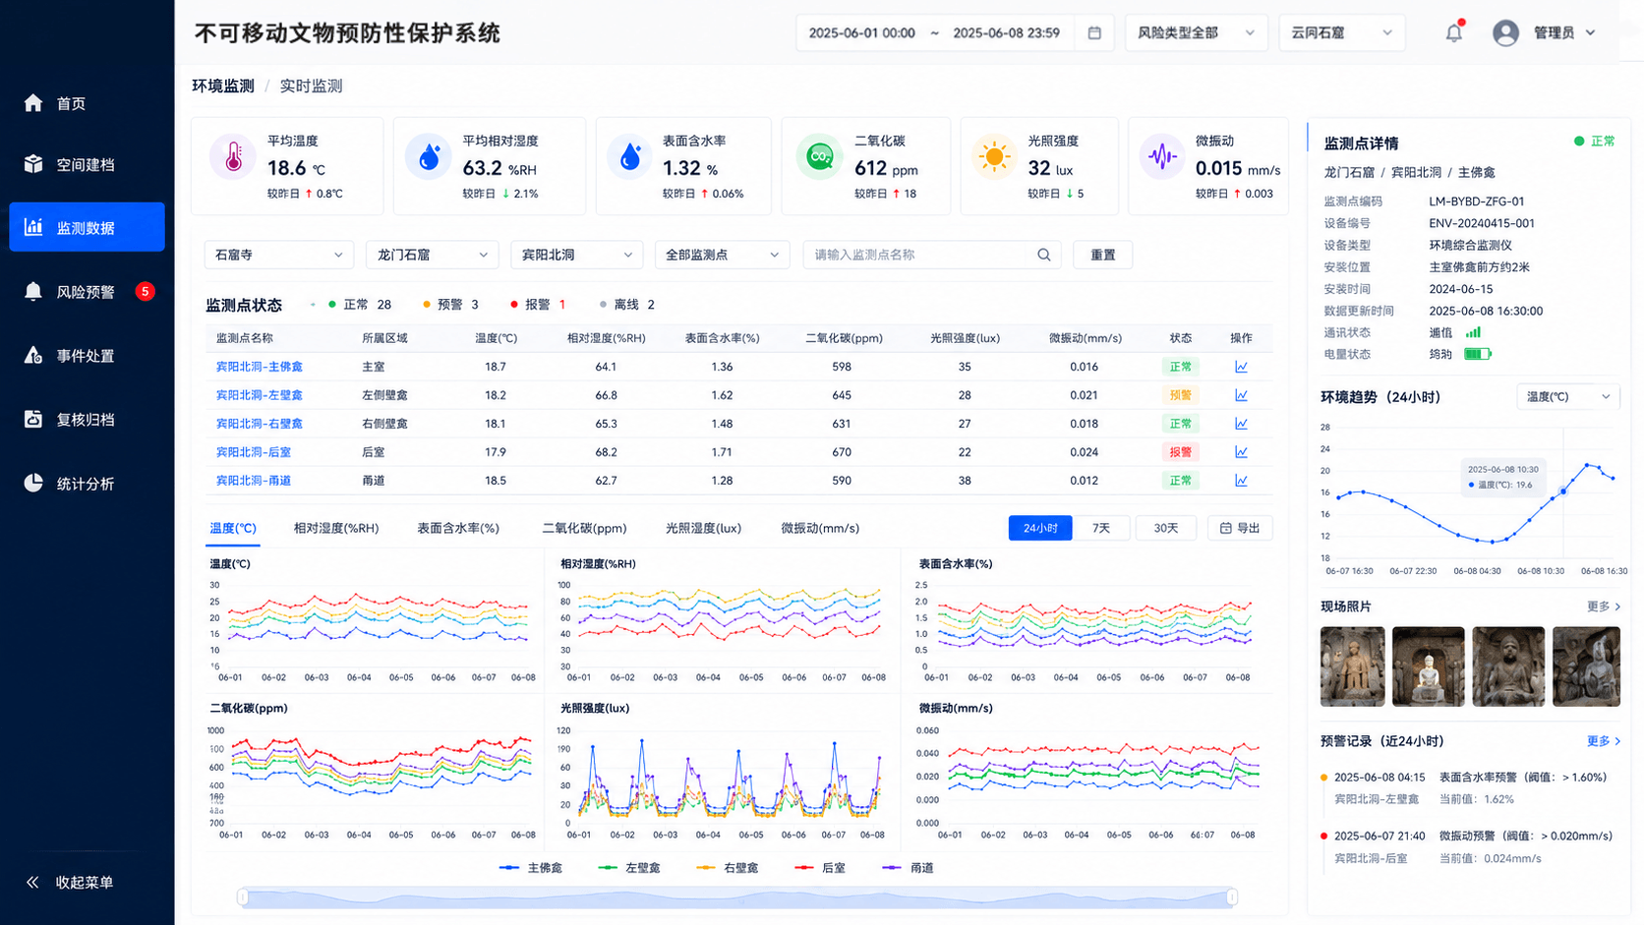Open trend chart icon for 宾阳北洞-左壁龛 row
This screenshot has width=1644, height=925.
coord(1241,395)
